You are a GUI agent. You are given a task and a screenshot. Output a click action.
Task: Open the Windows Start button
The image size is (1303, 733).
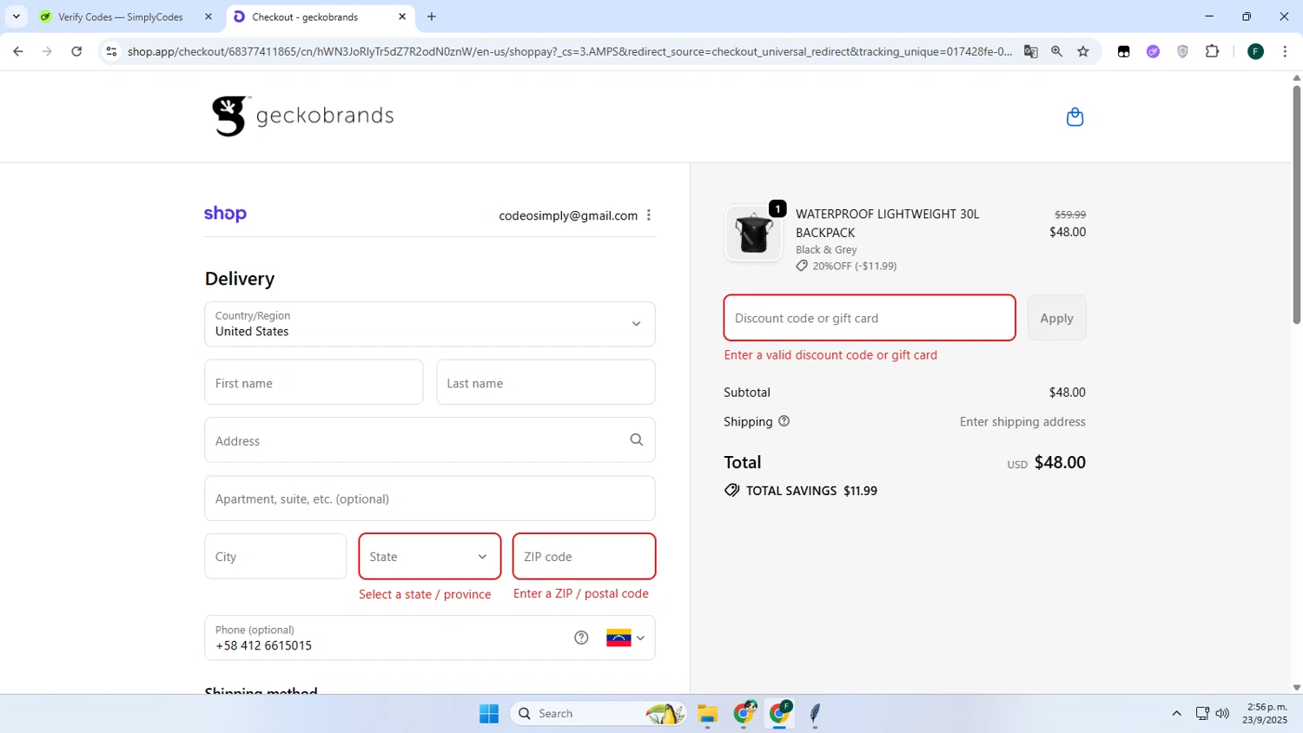(489, 713)
